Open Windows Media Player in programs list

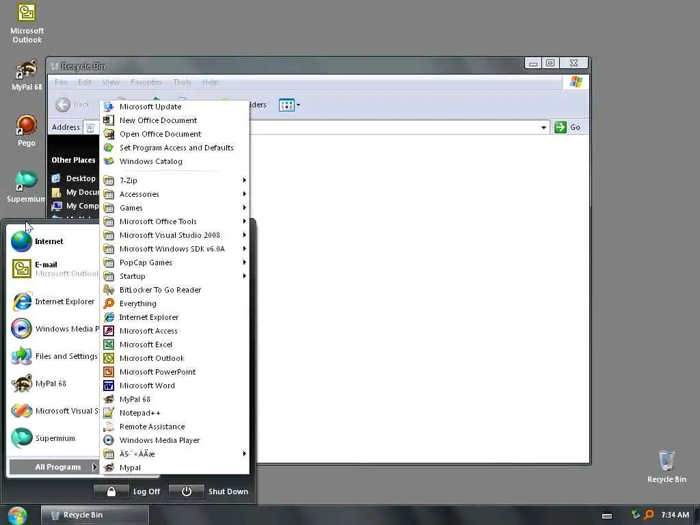174,440
